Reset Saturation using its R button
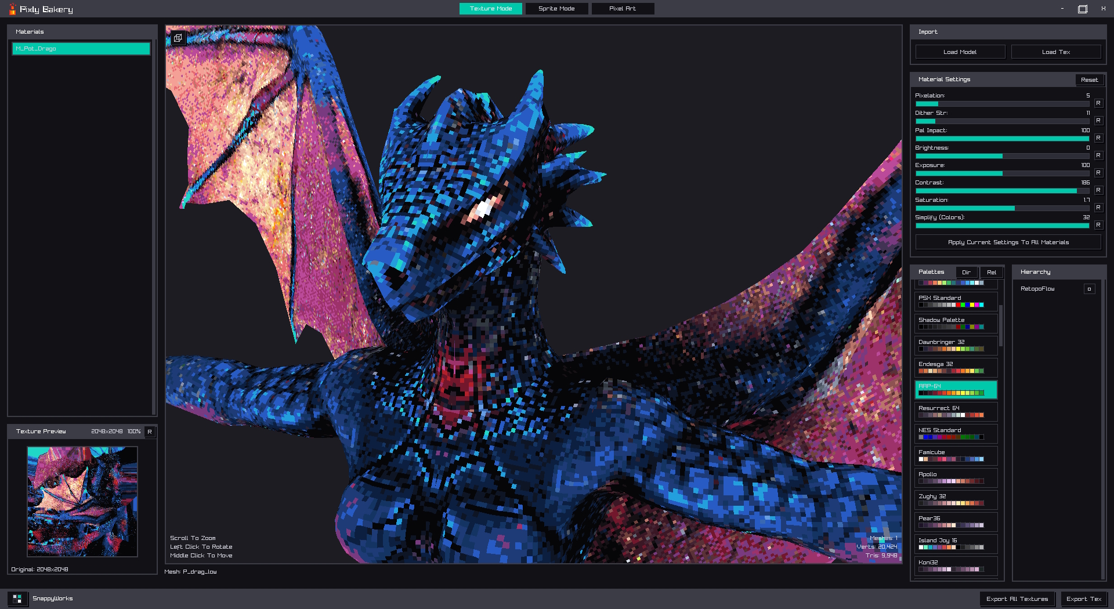The height and width of the screenshot is (609, 1114). coord(1098,208)
